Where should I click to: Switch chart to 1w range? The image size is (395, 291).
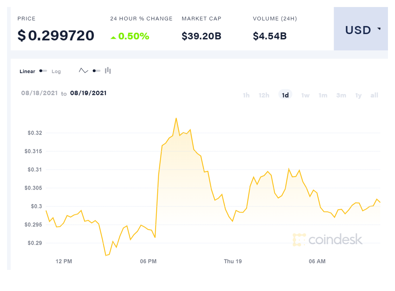[x=305, y=95]
